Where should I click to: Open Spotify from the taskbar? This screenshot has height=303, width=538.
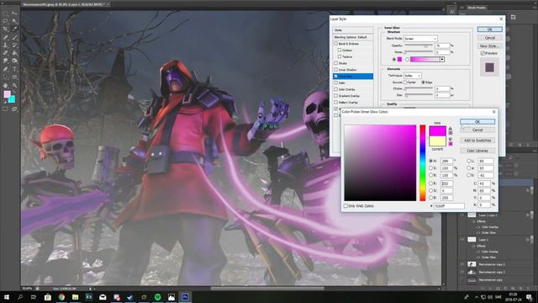(x=157, y=297)
